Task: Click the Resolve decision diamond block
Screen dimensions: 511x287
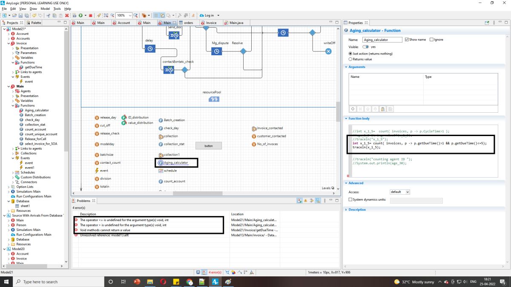Action: click(243, 51)
